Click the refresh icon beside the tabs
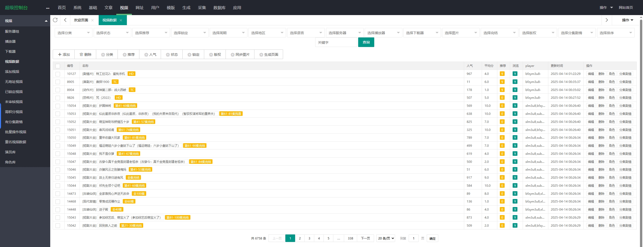Viewport: 643px width, 247px height. point(55,20)
